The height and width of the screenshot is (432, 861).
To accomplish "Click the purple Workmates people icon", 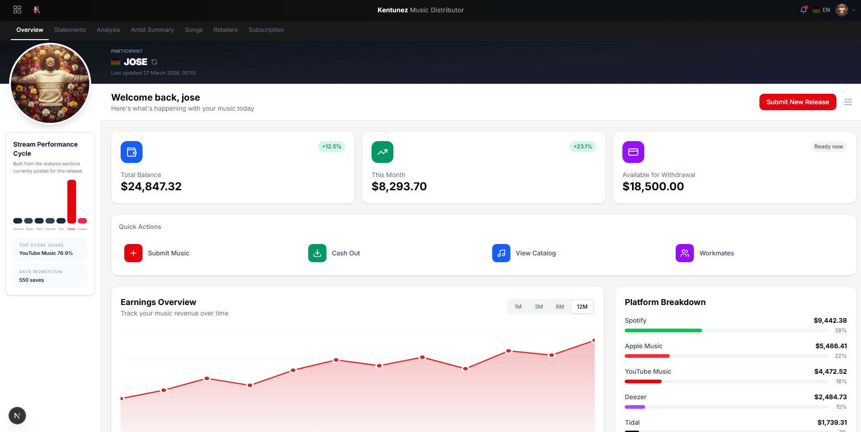I will pos(684,253).
